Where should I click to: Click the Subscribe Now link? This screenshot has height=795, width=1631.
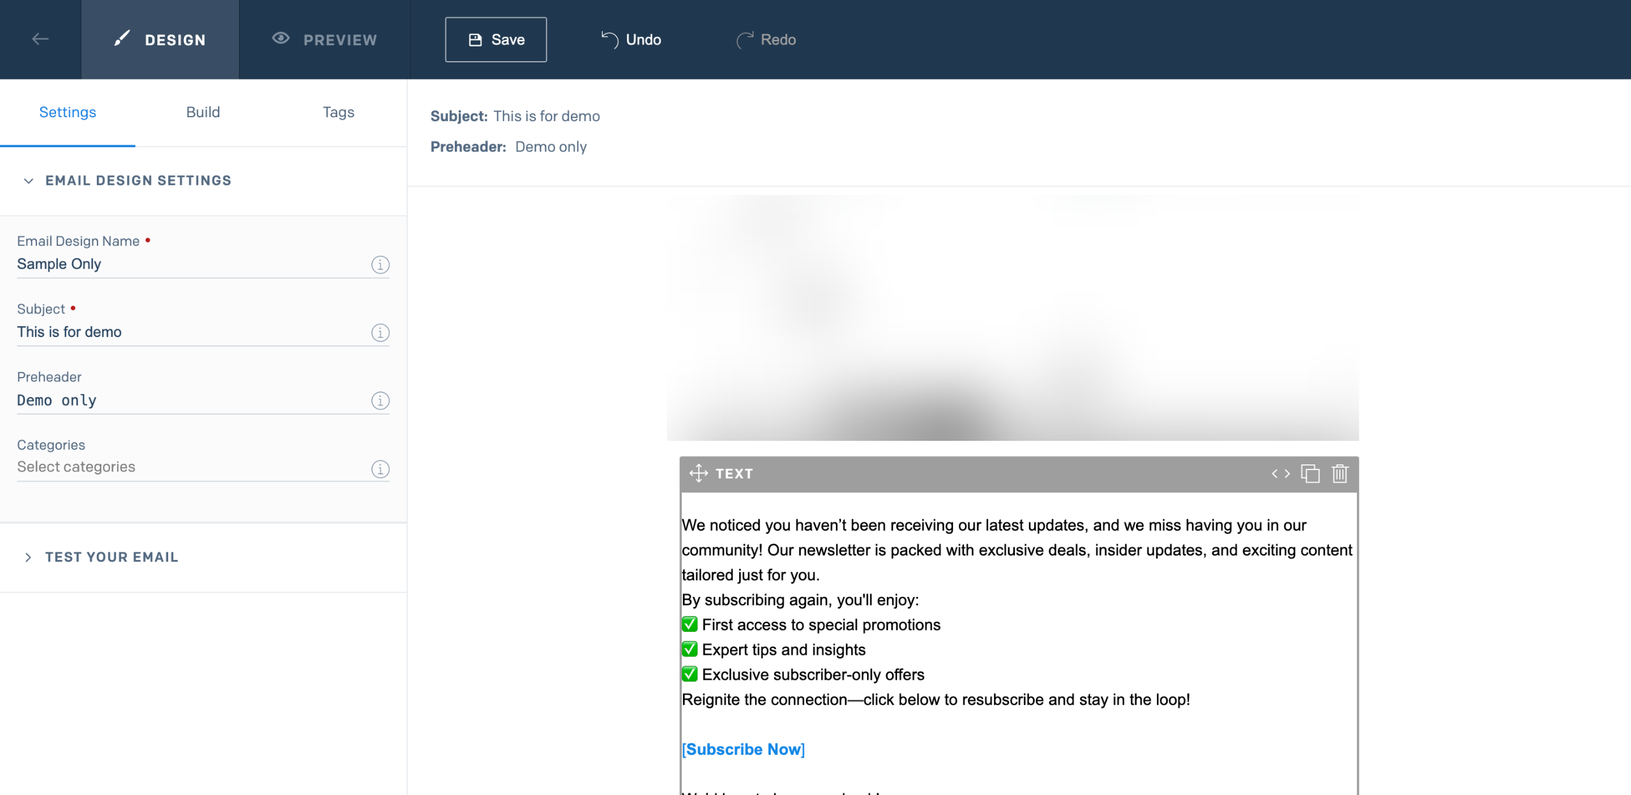pos(743,749)
